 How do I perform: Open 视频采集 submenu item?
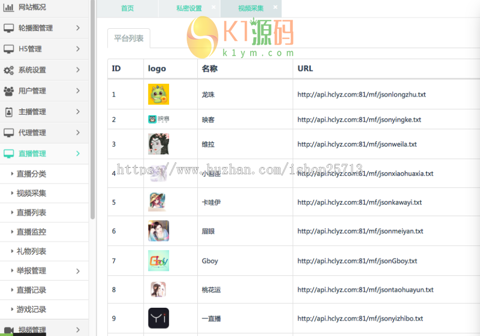44,193
